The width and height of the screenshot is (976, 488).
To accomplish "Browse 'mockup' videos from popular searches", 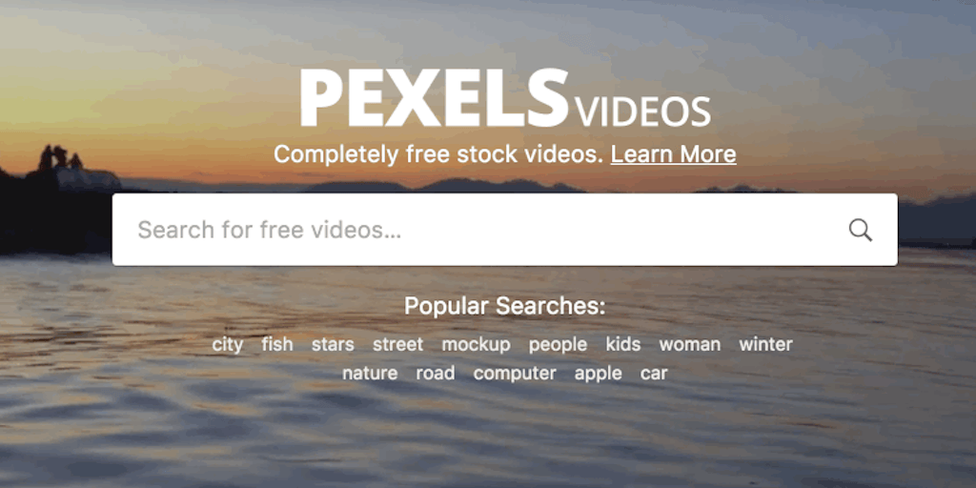I will coord(477,344).
